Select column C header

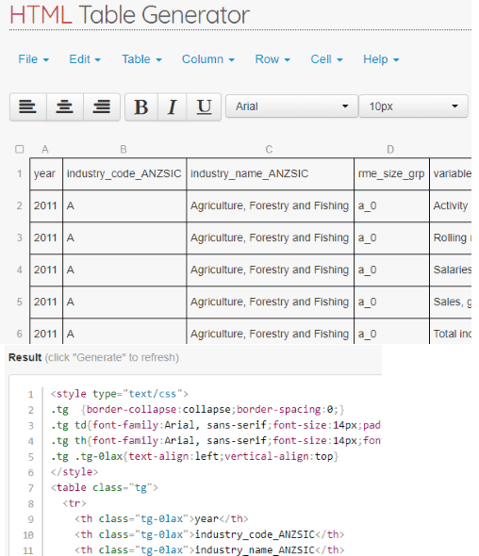[x=270, y=149]
